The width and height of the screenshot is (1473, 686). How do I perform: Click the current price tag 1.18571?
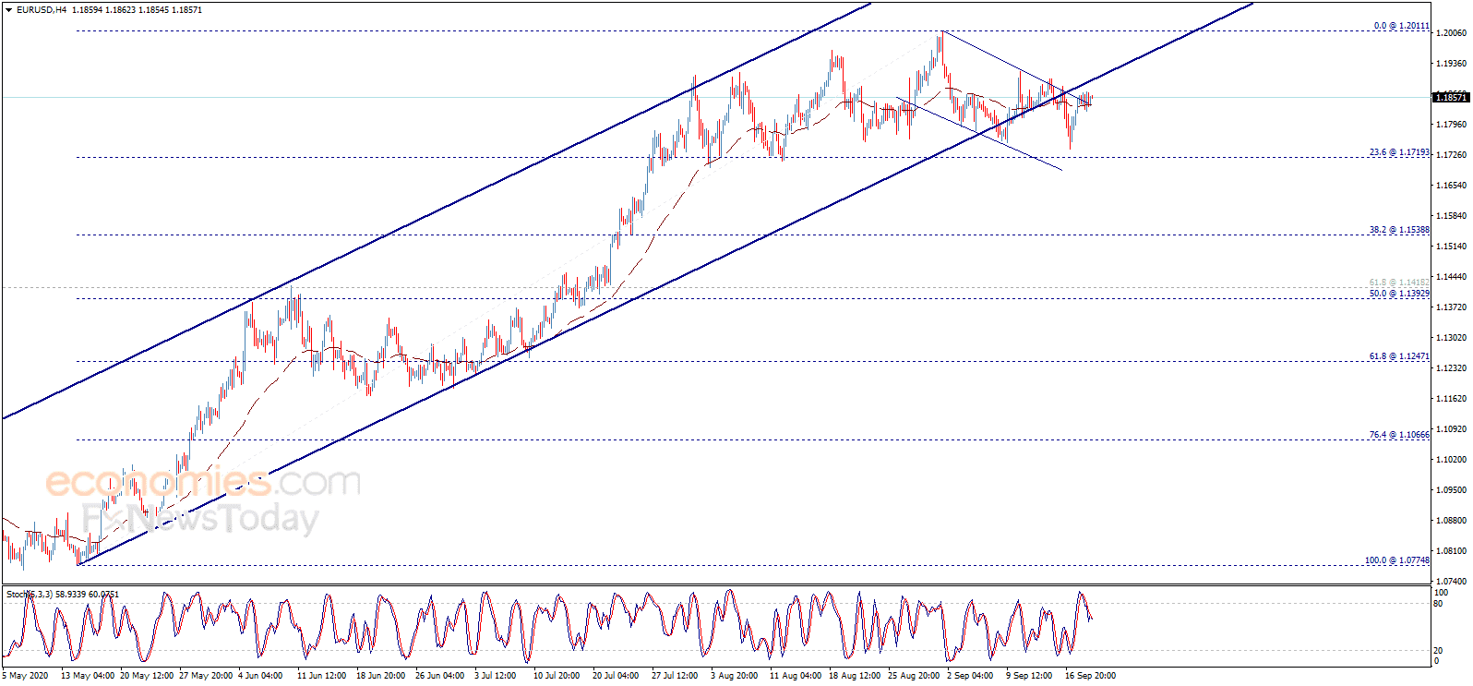coord(1451,97)
